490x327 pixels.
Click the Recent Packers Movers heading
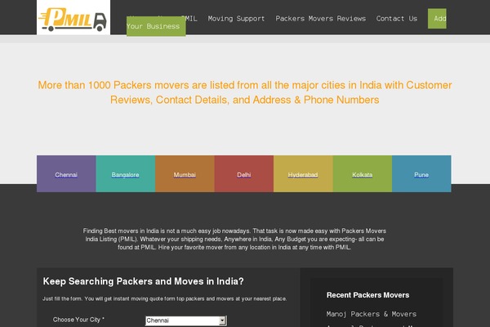pos(367,295)
